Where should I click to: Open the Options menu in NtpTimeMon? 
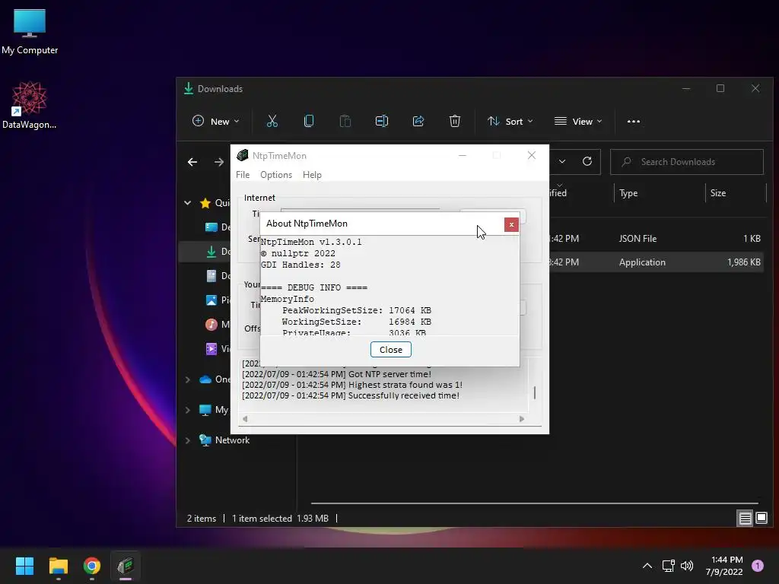pyautogui.click(x=276, y=175)
